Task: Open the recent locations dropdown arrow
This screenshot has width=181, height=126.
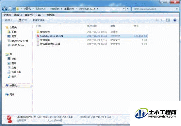Action: coord(14,9)
